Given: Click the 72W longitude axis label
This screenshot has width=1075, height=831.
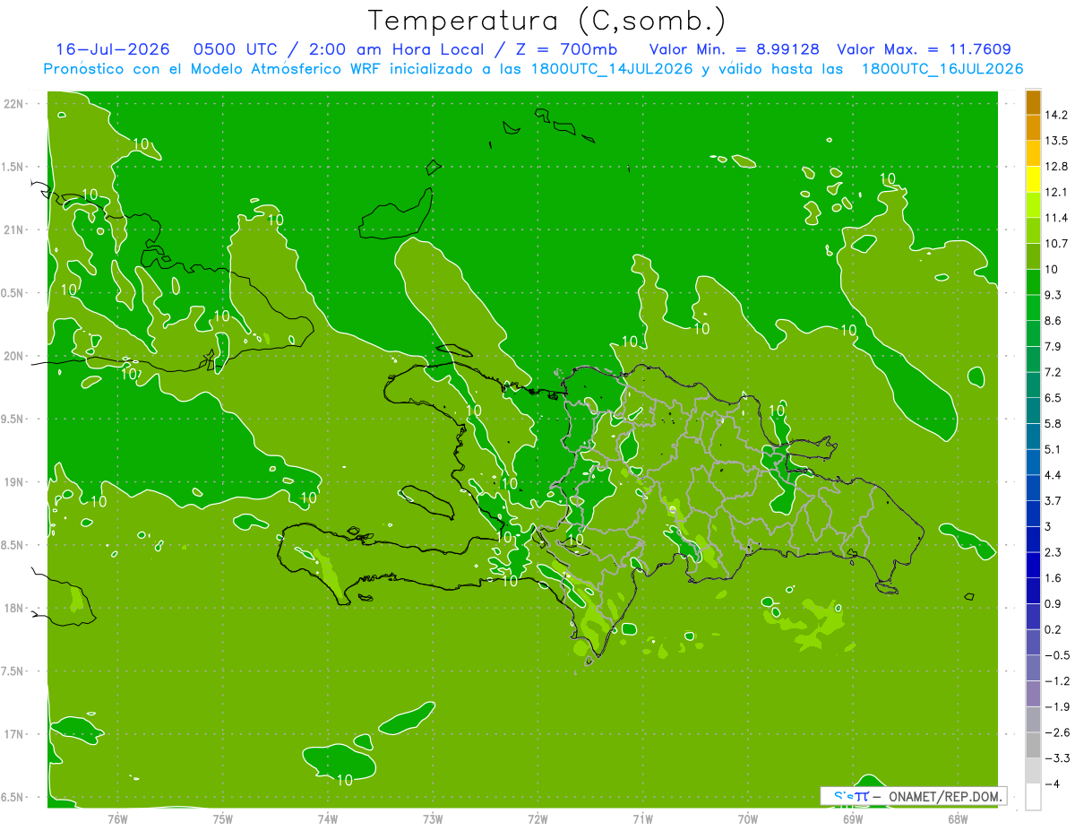Looking at the screenshot, I should [x=537, y=818].
